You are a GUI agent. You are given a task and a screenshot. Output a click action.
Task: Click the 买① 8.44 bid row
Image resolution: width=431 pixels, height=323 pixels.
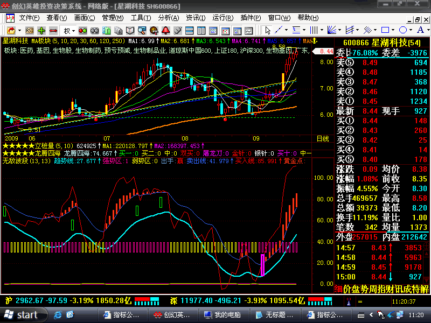point(381,121)
